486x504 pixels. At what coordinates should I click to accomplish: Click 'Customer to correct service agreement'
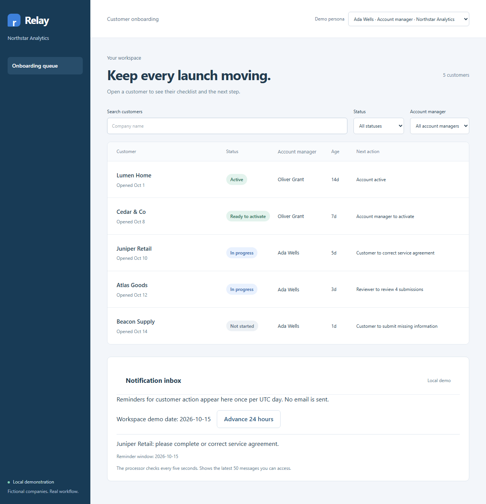[395, 253]
